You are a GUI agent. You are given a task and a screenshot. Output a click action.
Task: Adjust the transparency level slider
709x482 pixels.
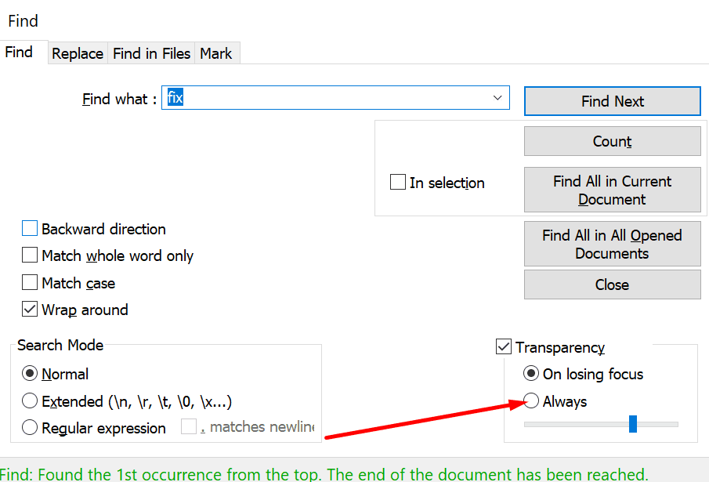click(x=633, y=423)
